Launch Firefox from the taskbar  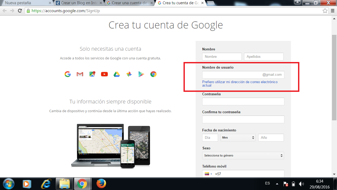(101, 184)
